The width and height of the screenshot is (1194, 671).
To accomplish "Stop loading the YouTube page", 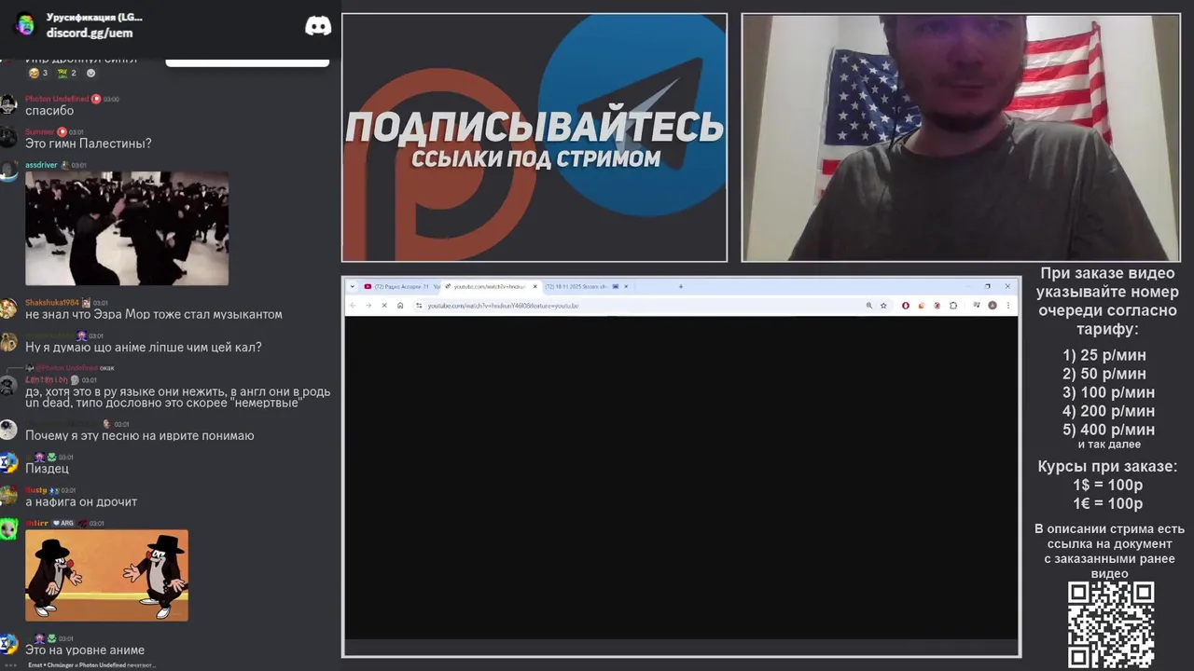I will tap(384, 306).
